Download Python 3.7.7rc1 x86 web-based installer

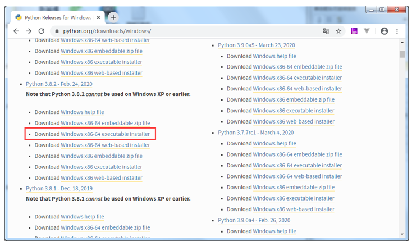(x=294, y=209)
